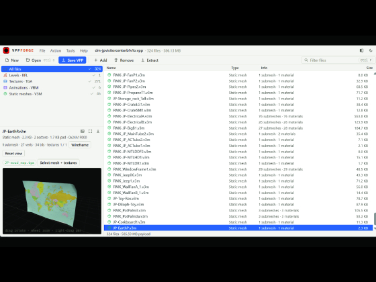This screenshot has width=376, height=282.
Task: Open the JP-word_map.tga texture tag
Action: (19, 162)
